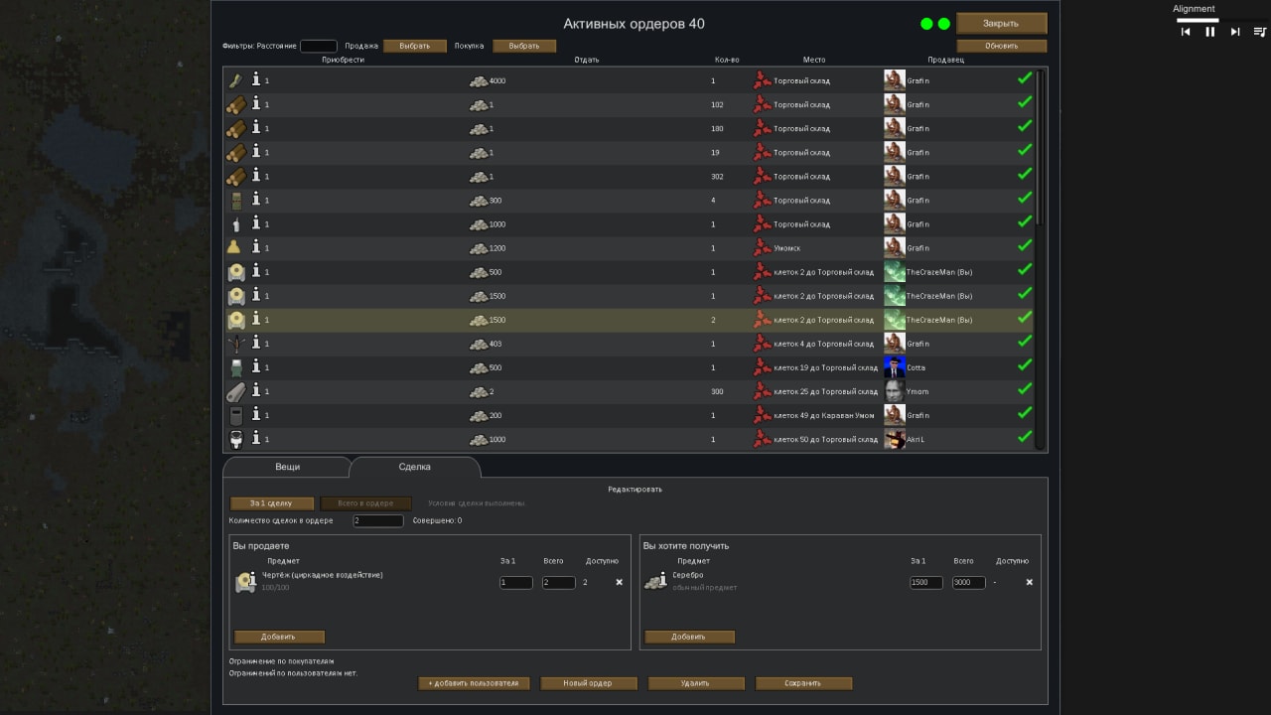Click the item icon in the 4000 silver row

pos(235,80)
